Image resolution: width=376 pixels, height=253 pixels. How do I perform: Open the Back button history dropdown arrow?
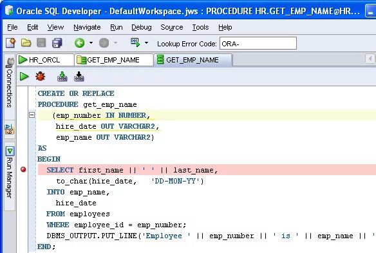tap(91, 43)
